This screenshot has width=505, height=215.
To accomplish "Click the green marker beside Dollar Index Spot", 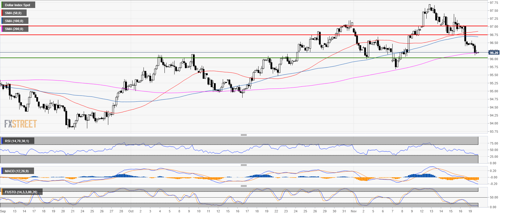I will coord(2,5).
